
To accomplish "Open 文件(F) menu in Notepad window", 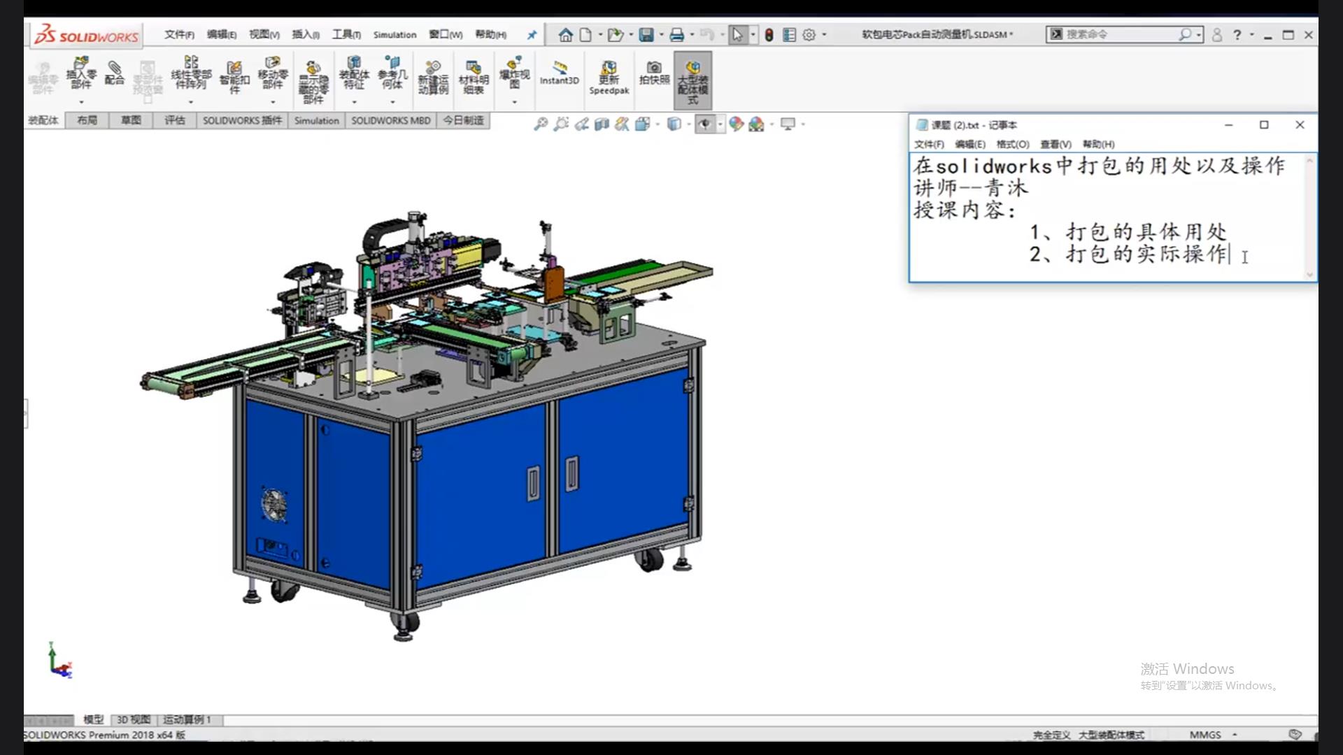I will tap(929, 144).
